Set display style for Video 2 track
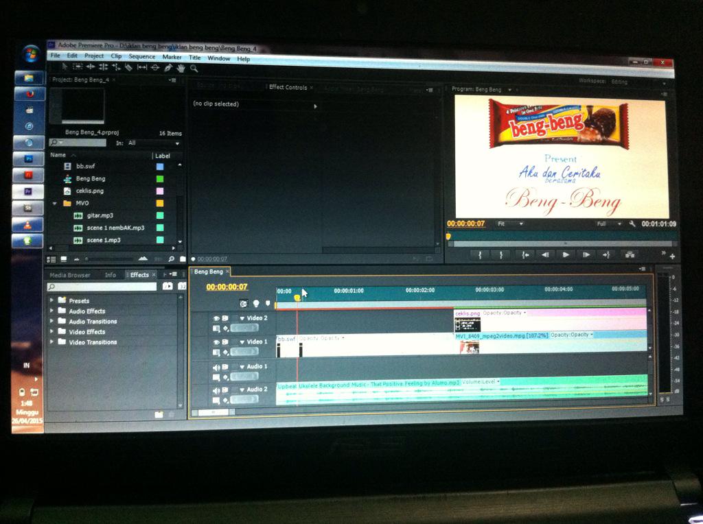The height and width of the screenshot is (524, 703). [x=216, y=329]
